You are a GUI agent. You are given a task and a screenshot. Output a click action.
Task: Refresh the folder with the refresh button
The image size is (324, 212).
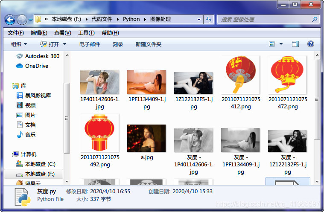click(x=209, y=20)
